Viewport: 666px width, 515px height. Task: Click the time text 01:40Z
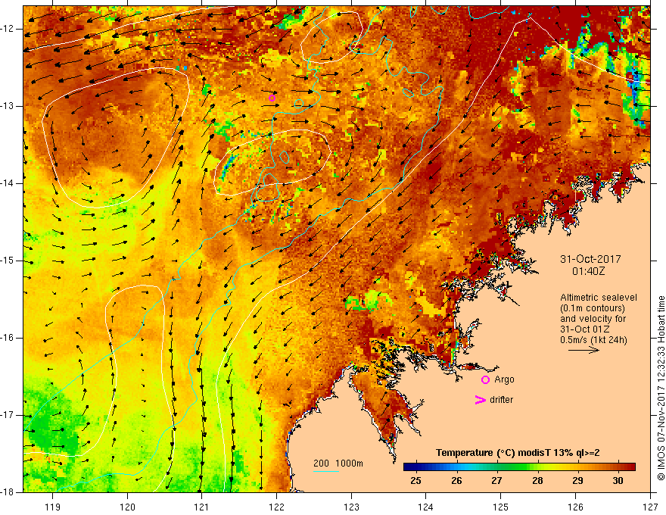(x=588, y=270)
